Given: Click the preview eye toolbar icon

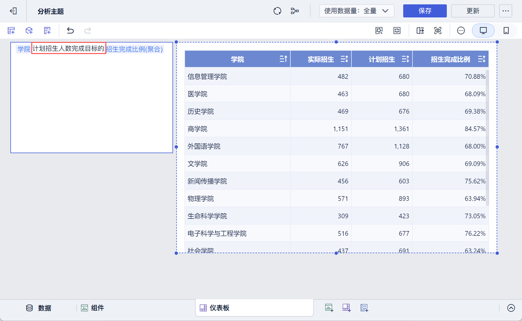Looking at the screenshot, I should pyautogui.click(x=438, y=30).
